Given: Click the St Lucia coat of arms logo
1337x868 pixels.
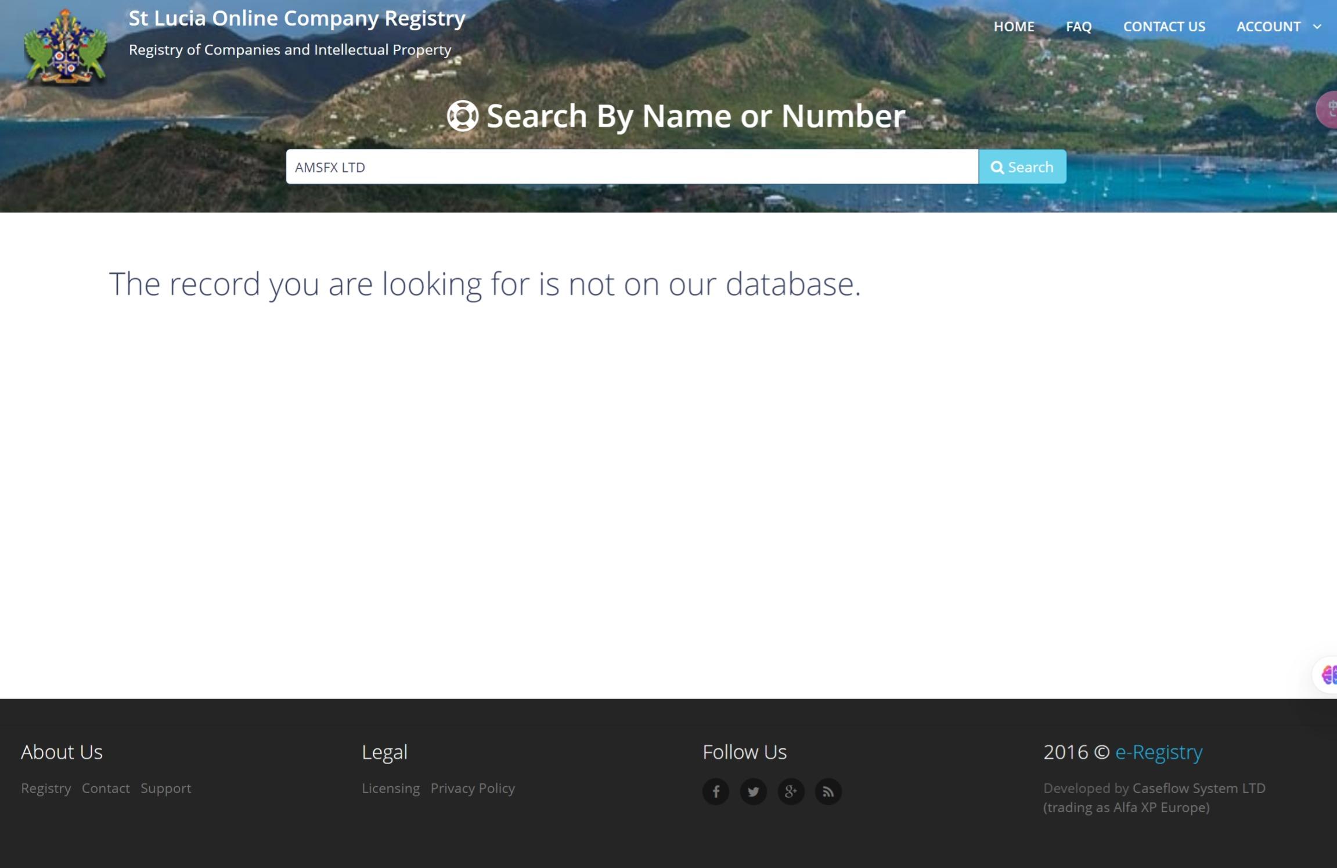Looking at the screenshot, I should click(65, 46).
